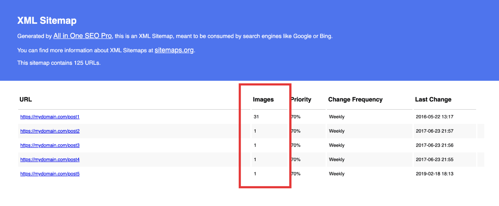The height and width of the screenshot is (206, 499).
Task: Click the image count 31 for post1
Action: click(x=256, y=117)
